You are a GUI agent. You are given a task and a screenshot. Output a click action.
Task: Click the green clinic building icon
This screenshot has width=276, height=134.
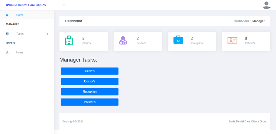click(69, 40)
